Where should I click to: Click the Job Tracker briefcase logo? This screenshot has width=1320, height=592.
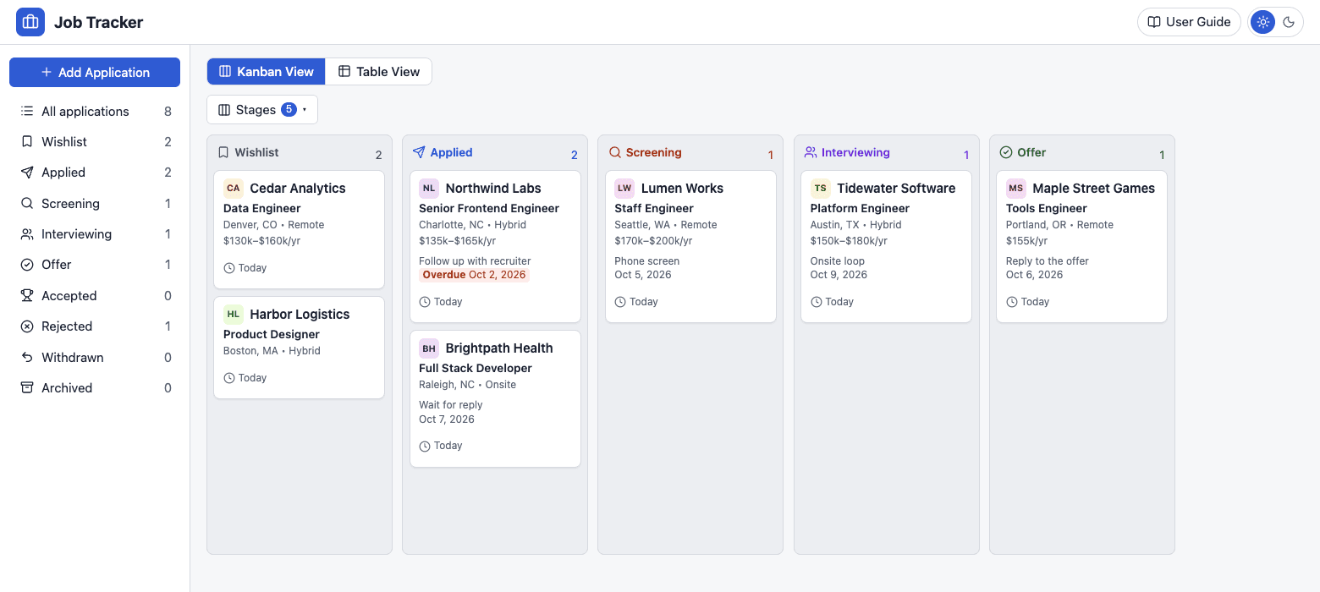pos(30,22)
